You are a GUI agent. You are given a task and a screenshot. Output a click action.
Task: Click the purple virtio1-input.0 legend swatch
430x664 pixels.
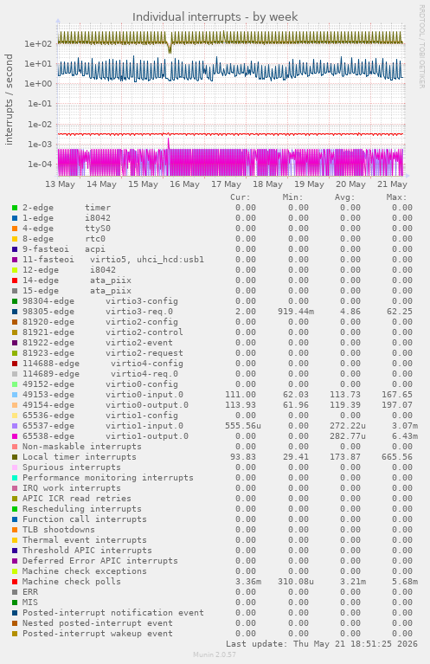[x=15, y=426]
